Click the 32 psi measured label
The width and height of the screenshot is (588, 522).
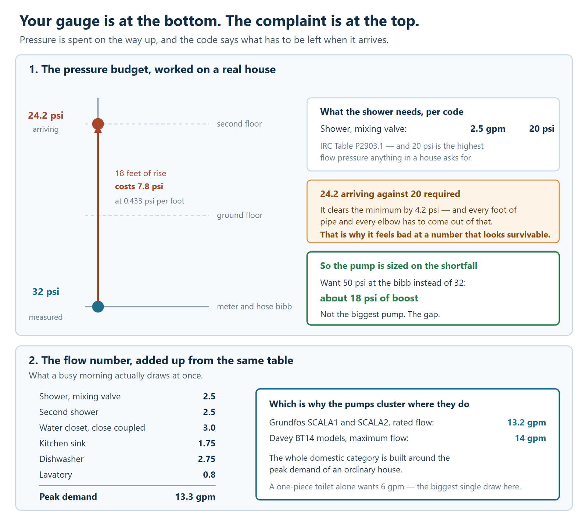click(x=46, y=292)
